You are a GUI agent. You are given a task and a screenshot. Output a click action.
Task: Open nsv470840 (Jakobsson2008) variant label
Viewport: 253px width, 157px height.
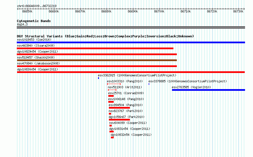click(x=38, y=63)
